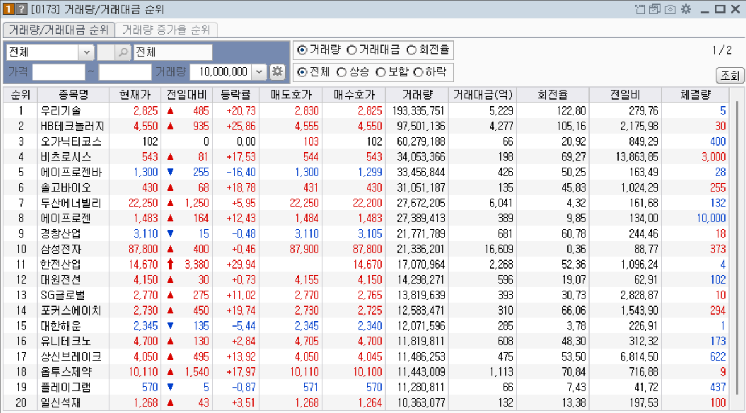Select the 플레이그램 stock name
The width and height of the screenshot is (746, 413).
click(x=66, y=387)
